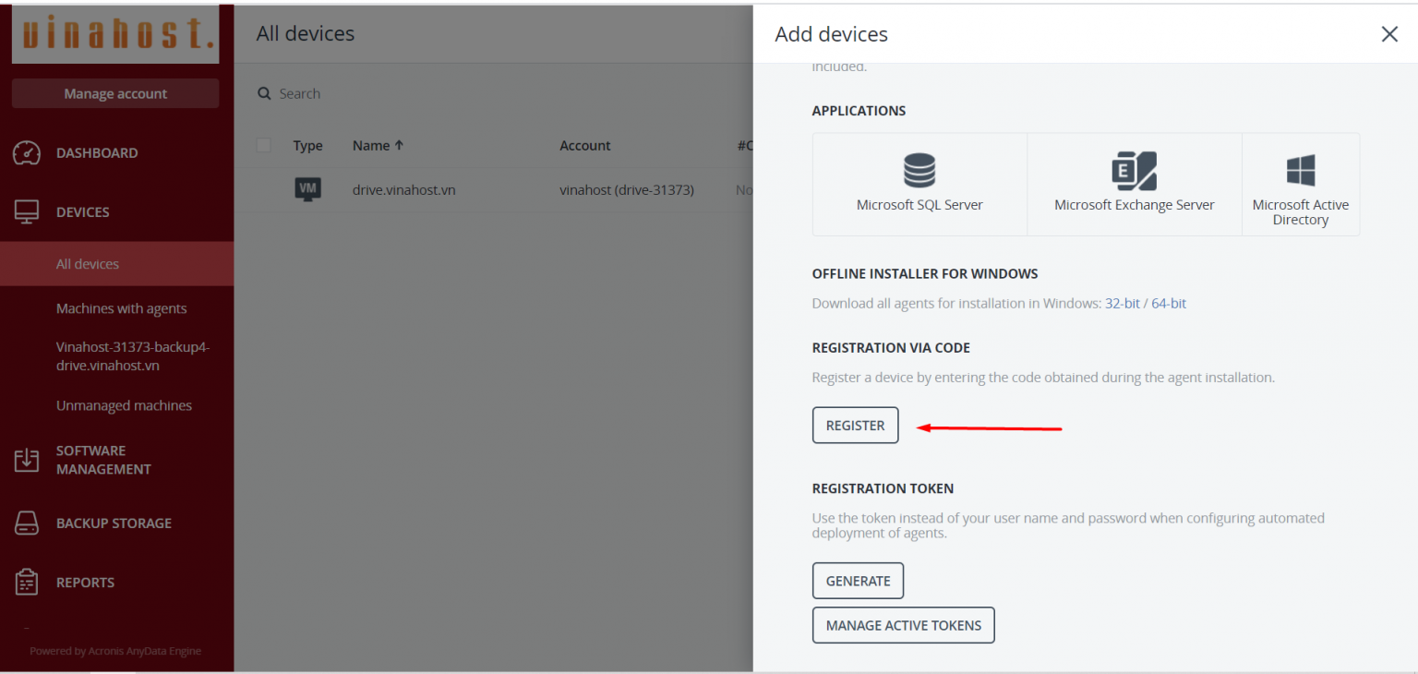1418x674 pixels.
Task: Open the Unmanaged machines list
Action: pyautogui.click(x=124, y=405)
